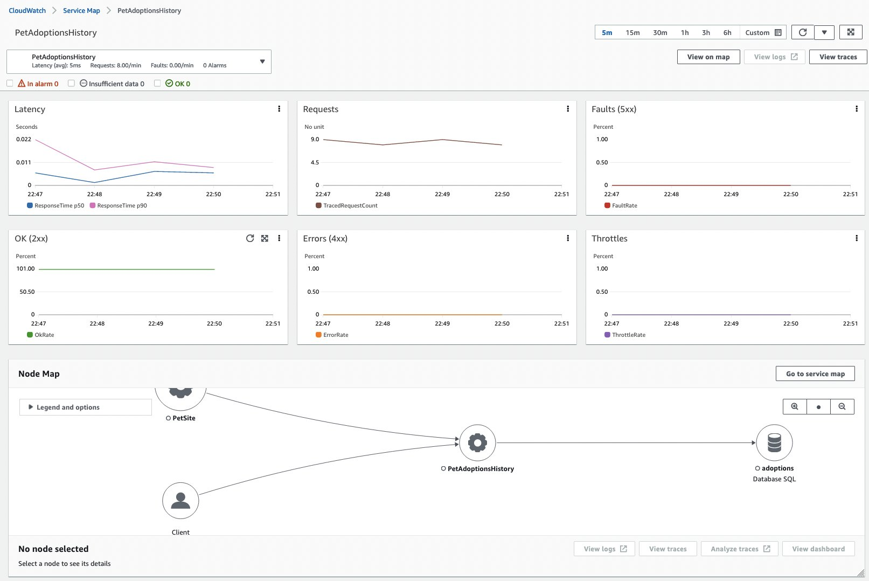Open the PetAdoptionsHistory service selector dropdown
The height and width of the screenshot is (581, 869).
(x=262, y=61)
